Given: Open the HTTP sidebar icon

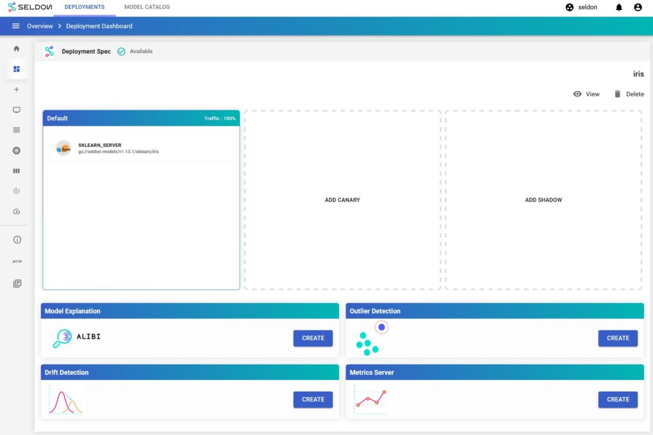Looking at the screenshot, I should click(17, 262).
